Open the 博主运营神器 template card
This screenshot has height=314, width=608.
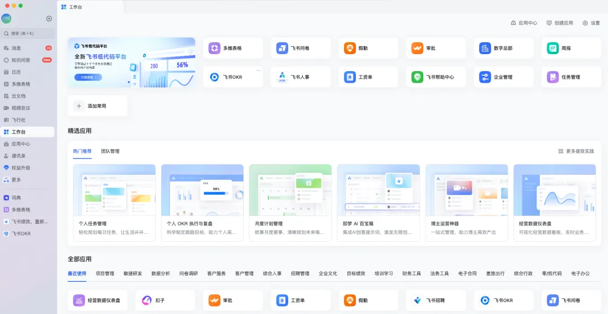pyautogui.click(x=467, y=202)
